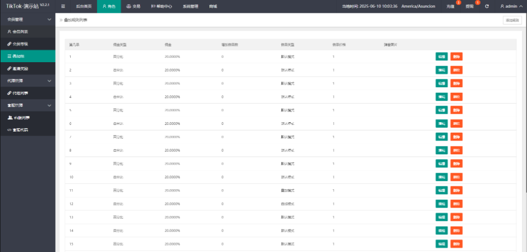Expand the admin user dropdown

511,6
